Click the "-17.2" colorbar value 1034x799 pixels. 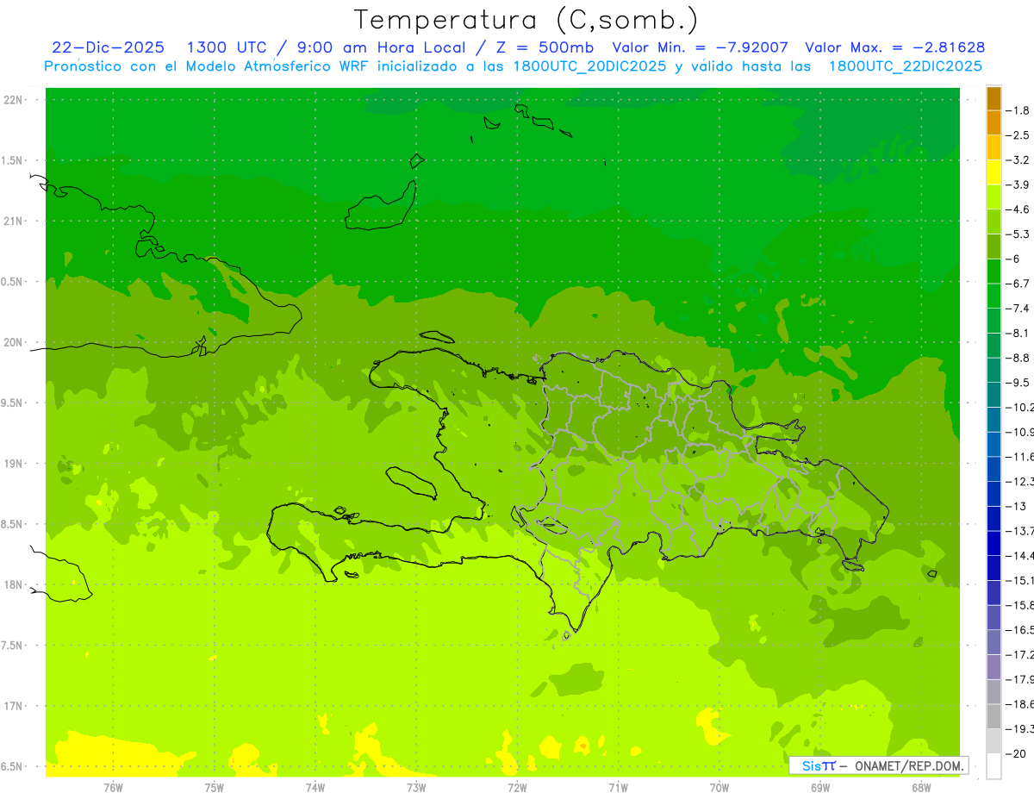tap(1020, 655)
